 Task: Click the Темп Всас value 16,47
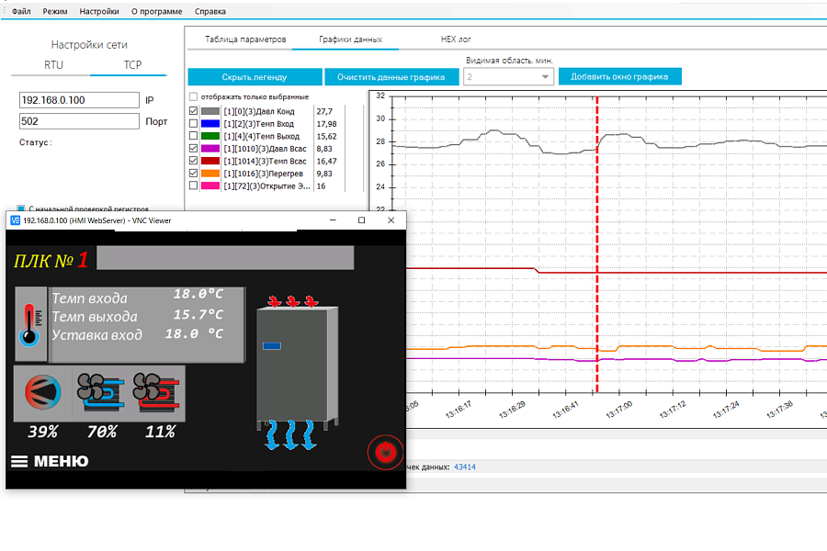tap(326, 161)
